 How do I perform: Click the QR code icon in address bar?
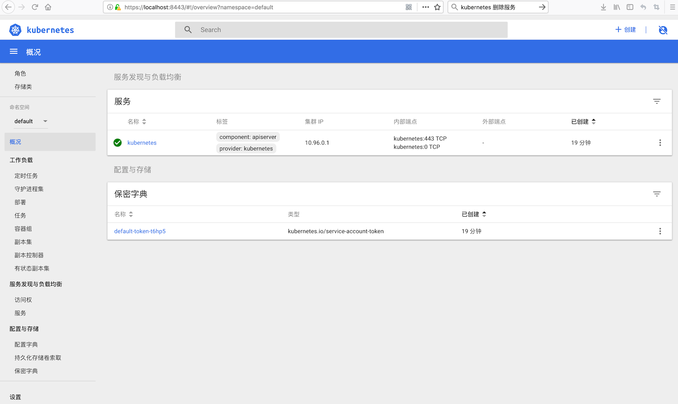coord(409,7)
